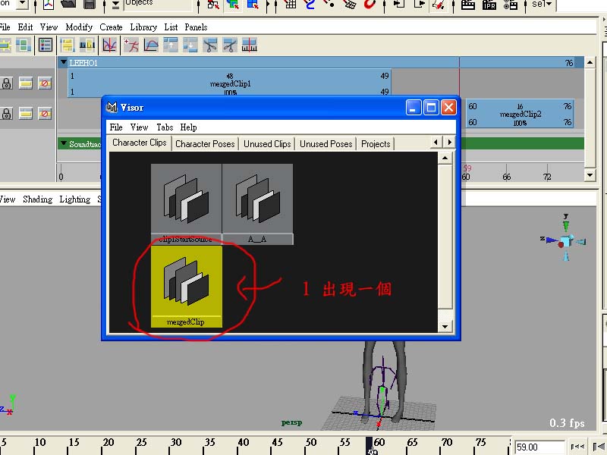Screen dimensions: 607x455
Task: Click Select by Object Type icon
Action: coord(233,5)
